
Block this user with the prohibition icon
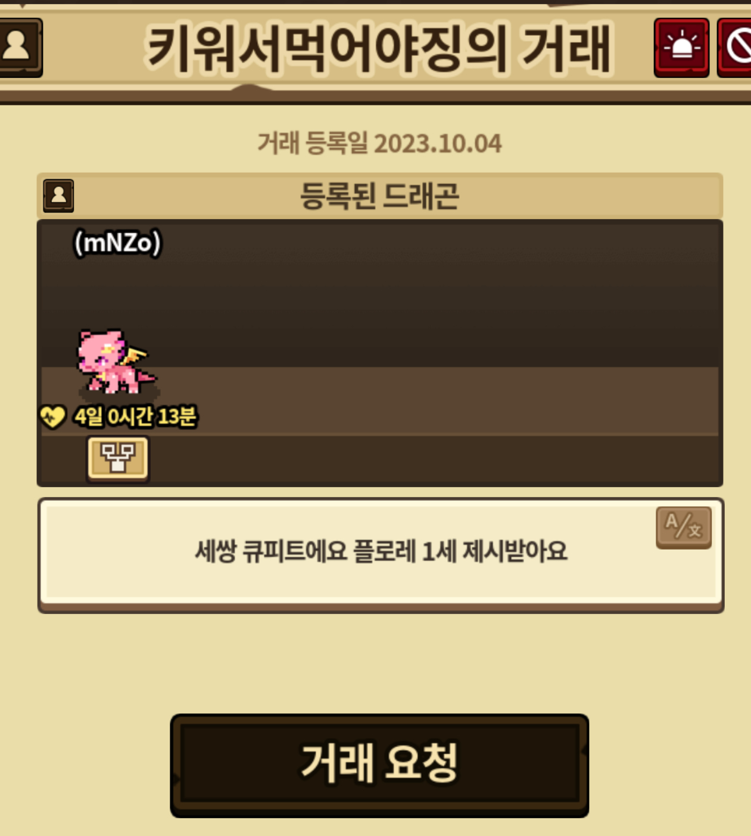[735, 48]
